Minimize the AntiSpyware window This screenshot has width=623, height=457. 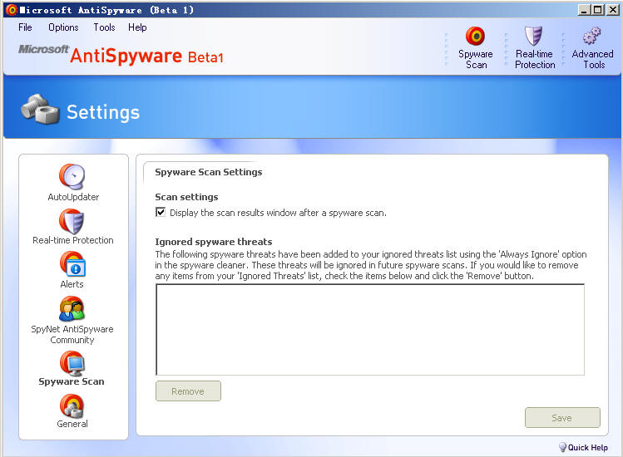point(583,10)
